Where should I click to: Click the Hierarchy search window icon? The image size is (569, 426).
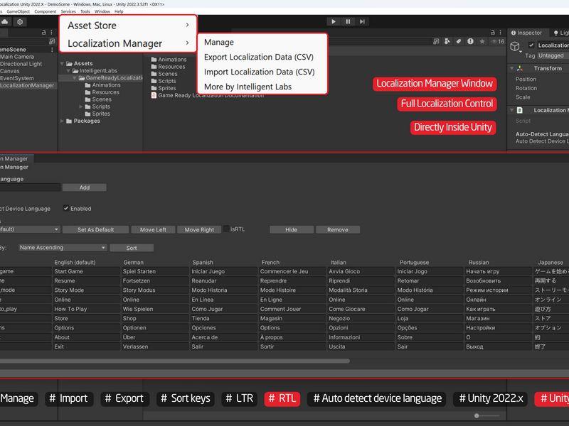click(52, 41)
